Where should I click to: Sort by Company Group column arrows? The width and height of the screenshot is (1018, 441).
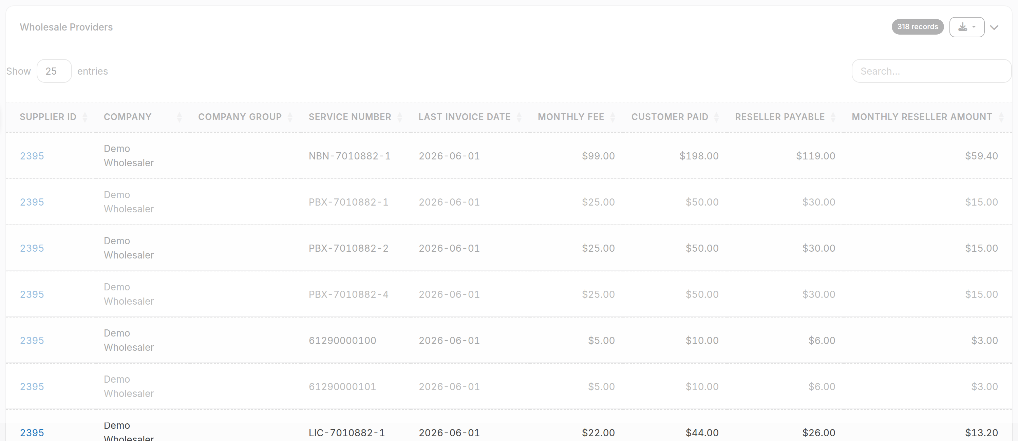[290, 117]
